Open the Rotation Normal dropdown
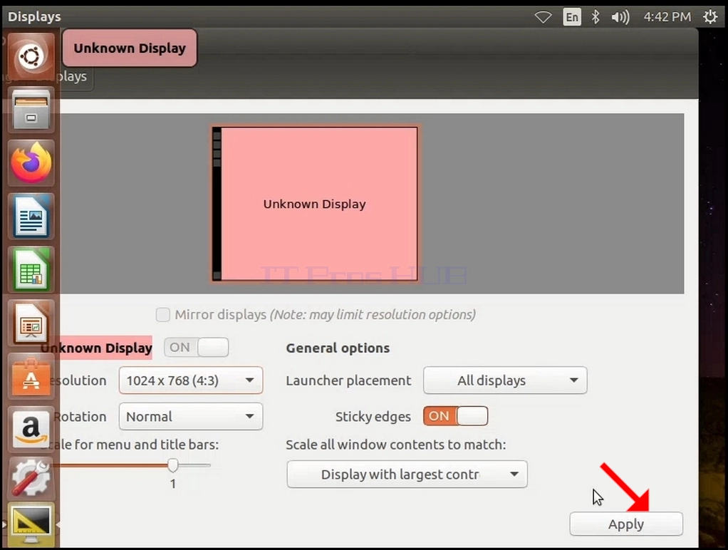This screenshot has height=550, width=728. (191, 416)
